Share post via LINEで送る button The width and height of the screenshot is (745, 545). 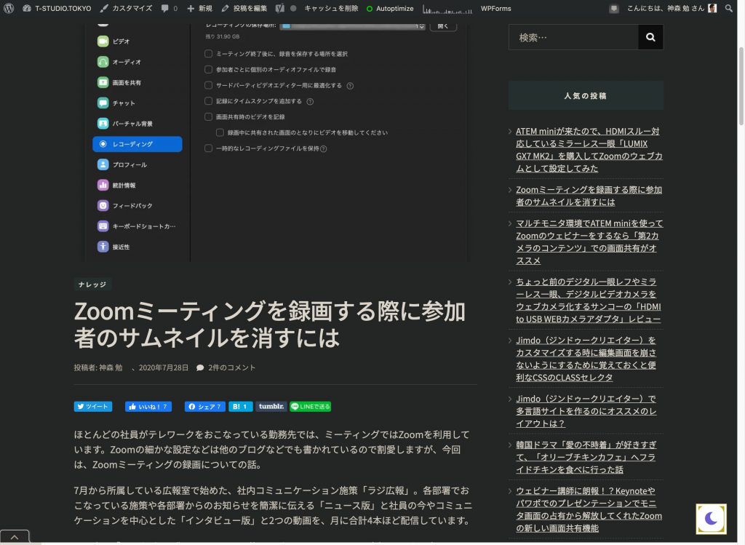[x=310, y=406]
